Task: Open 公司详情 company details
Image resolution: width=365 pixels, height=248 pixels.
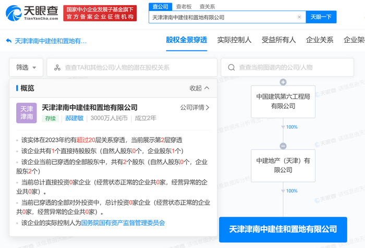Action: click(x=194, y=107)
